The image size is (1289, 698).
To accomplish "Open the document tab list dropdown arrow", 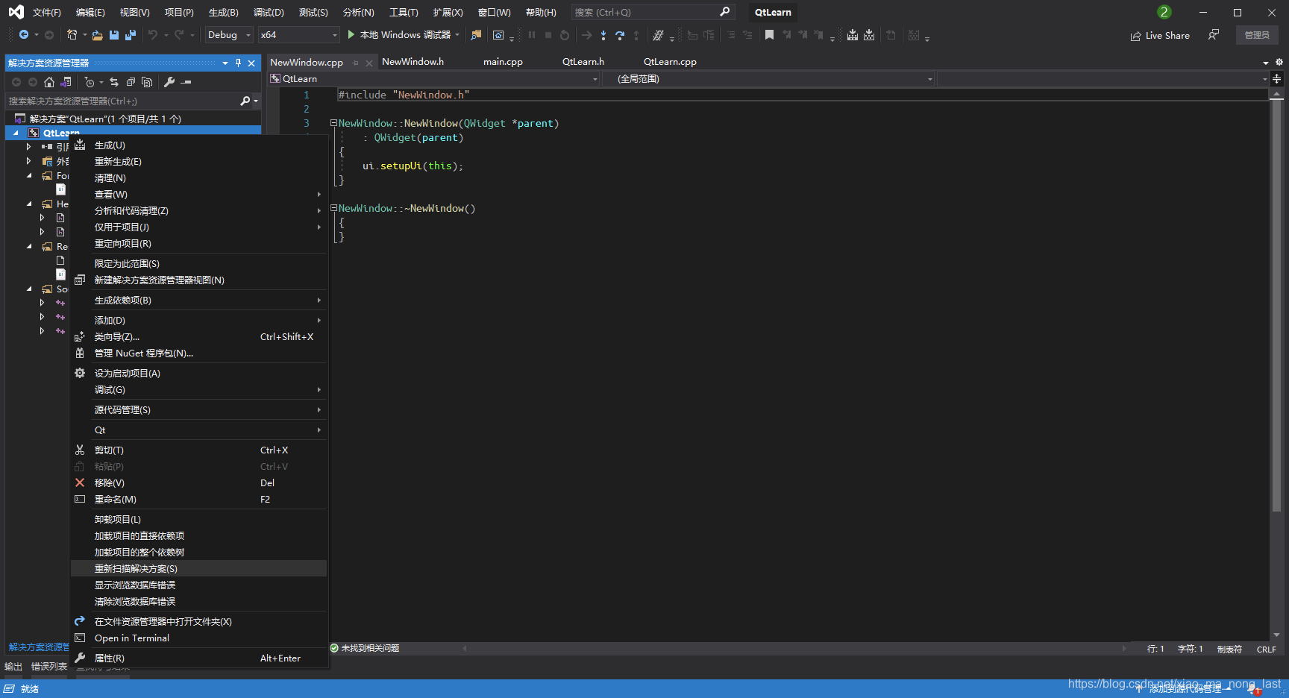I will tap(1266, 63).
